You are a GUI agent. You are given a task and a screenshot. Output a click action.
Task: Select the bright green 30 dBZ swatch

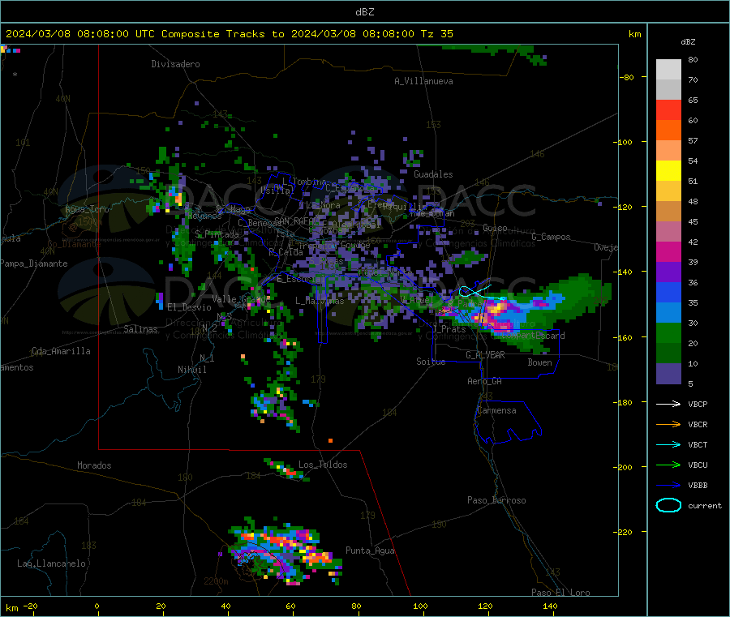click(x=668, y=332)
